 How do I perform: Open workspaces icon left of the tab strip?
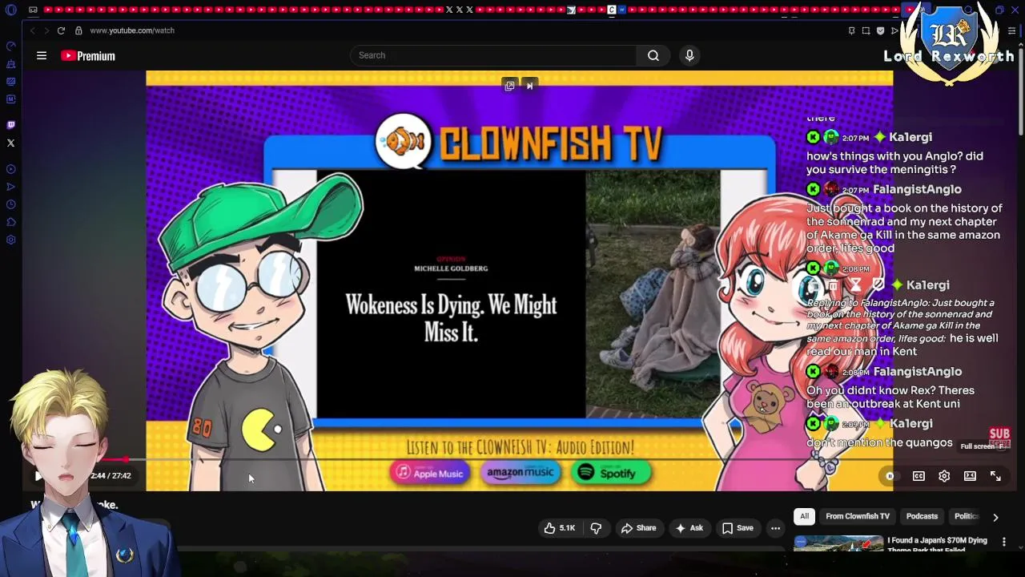click(x=33, y=10)
